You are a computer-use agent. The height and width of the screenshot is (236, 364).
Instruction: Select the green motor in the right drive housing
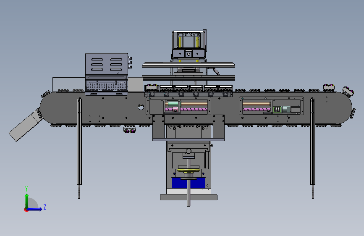tap(278, 110)
